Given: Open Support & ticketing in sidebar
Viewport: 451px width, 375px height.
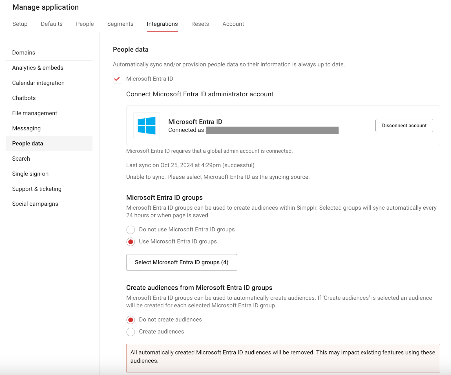Looking at the screenshot, I should [49, 189].
